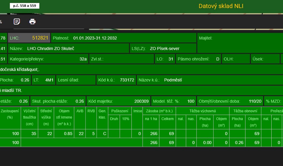Click the 'Pásmo ohrožení' value D

[x=218, y=59]
